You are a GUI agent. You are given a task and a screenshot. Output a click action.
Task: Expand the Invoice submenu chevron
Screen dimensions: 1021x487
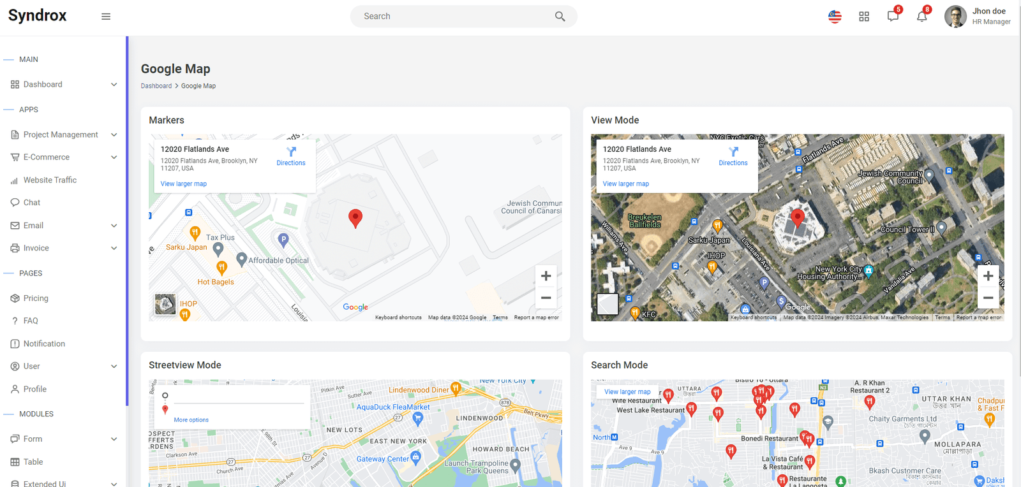114,248
